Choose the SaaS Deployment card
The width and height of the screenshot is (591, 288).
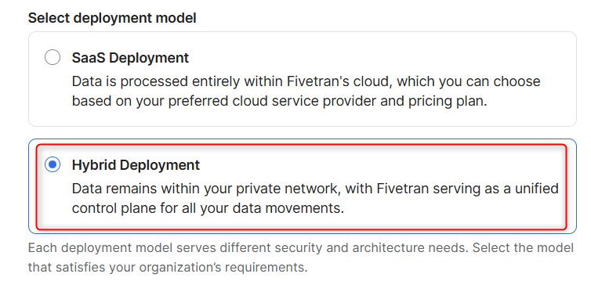click(303, 79)
